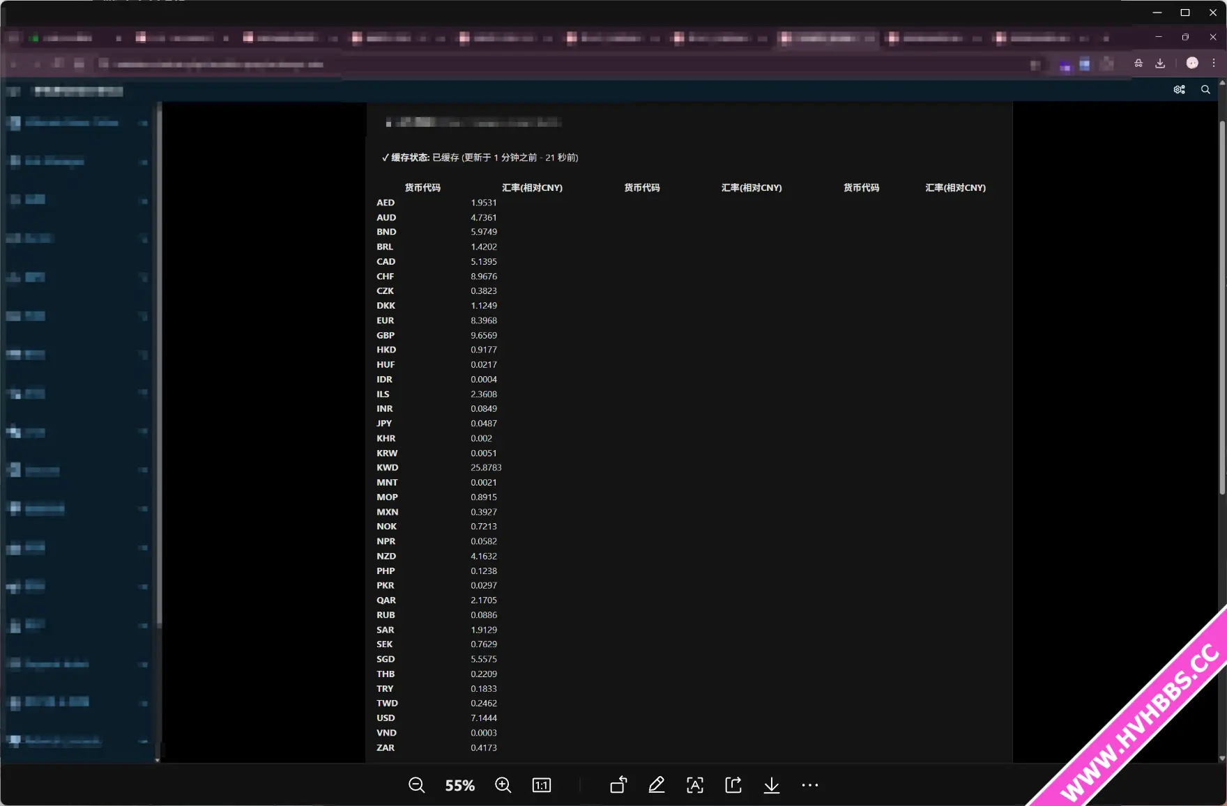Click the page search magnifier icon
This screenshot has height=806, width=1227.
click(x=1205, y=90)
